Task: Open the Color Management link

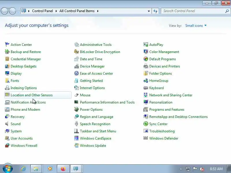Action: tap(164, 52)
